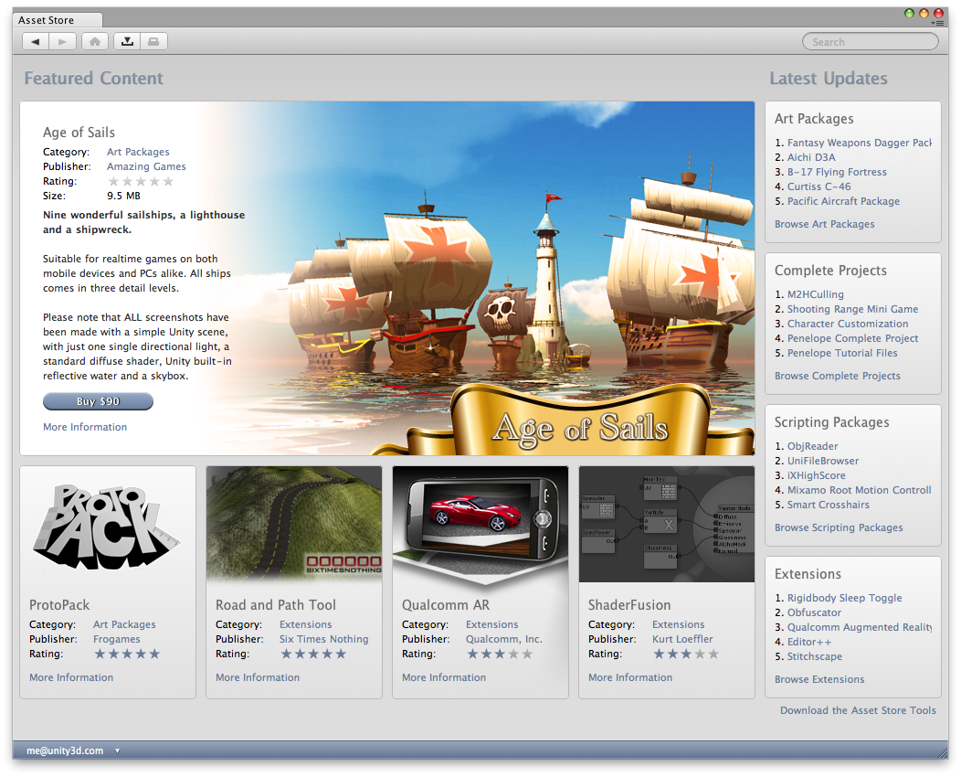The width and height of the screenshot is (961, 777).
Task: Open Amazing Games publisher link
Action: click(x=146, y=166)
